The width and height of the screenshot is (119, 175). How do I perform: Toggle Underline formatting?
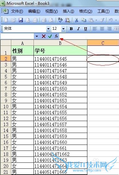pyautogui.click(x=85, y=29)
